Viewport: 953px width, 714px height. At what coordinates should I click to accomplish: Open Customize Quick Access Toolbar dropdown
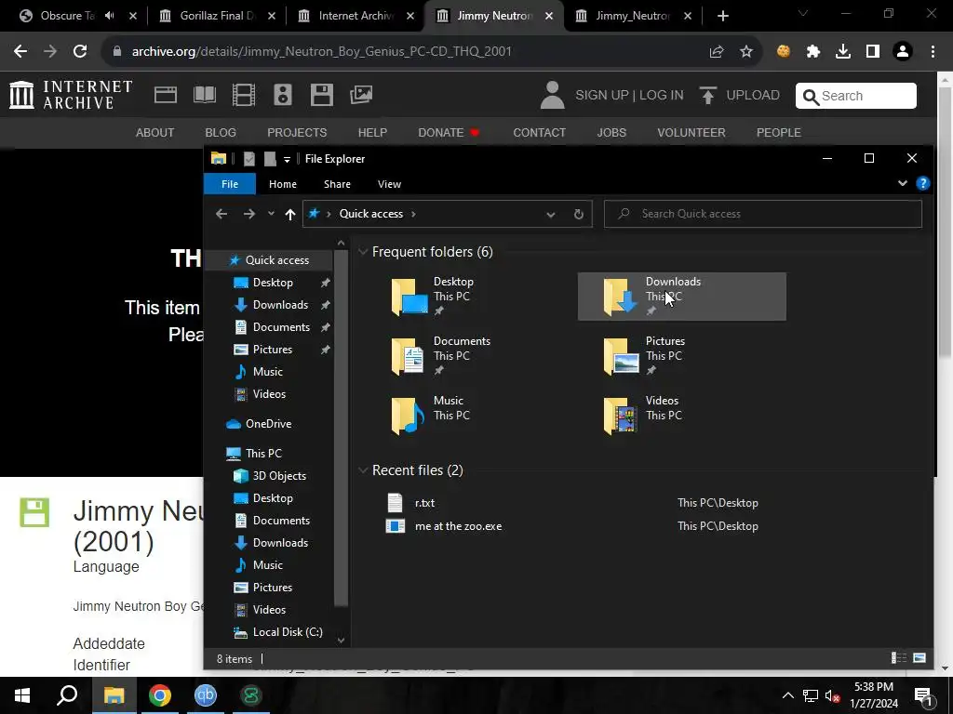coord(287,159)
